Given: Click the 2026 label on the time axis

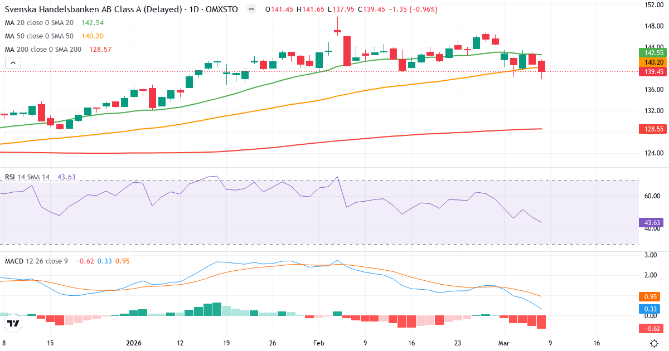Looking at the screenshot, I should click(133, 344).
